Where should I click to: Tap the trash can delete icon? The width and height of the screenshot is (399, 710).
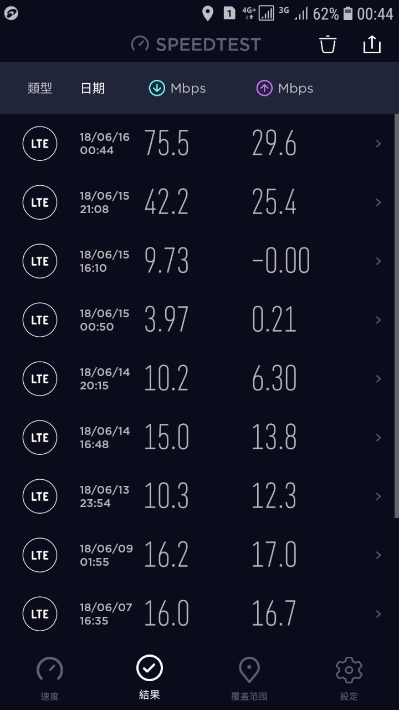point(328,44)
